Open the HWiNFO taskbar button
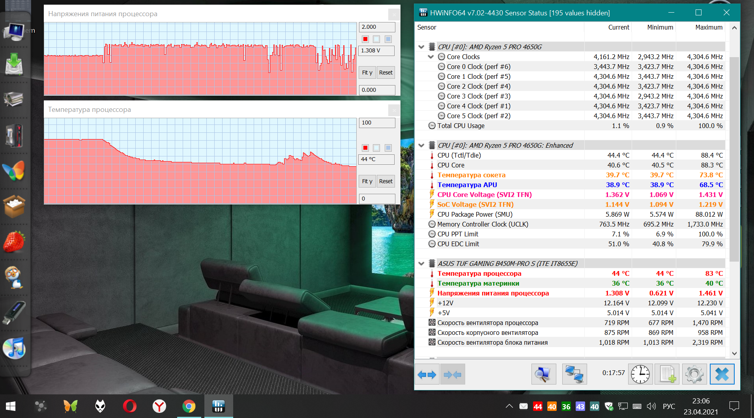 219,406
